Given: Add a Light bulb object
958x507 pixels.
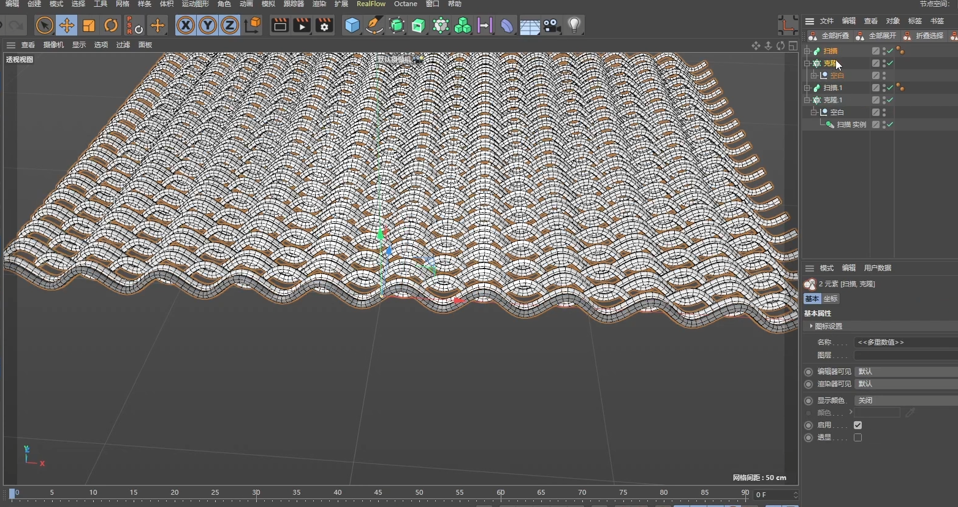Looking at the screenshot, I should 574,25.
